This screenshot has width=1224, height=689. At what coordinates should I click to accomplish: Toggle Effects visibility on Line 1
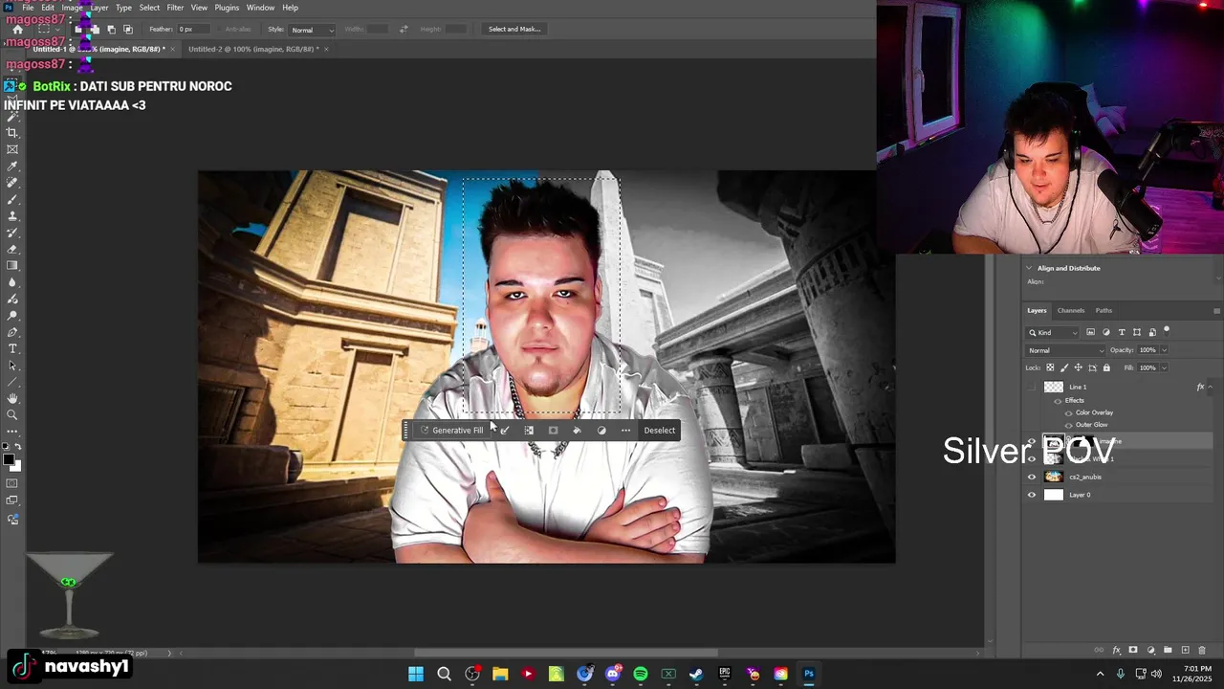(x=1058, y=400)
